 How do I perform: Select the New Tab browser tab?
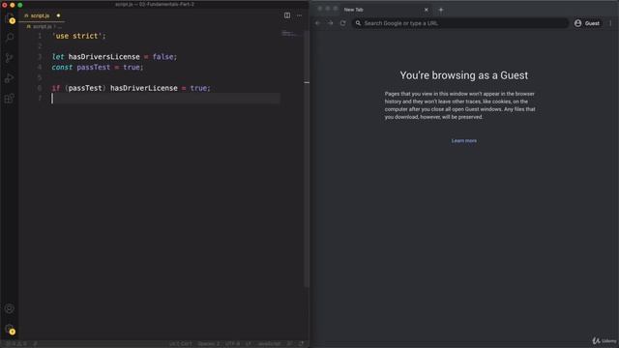click(381, 10)
